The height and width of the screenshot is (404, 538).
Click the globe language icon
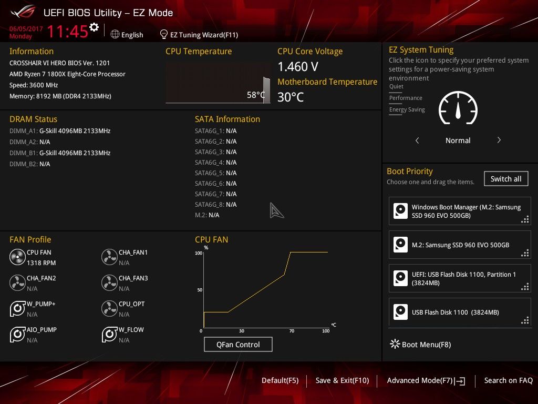tap(115, 34)
